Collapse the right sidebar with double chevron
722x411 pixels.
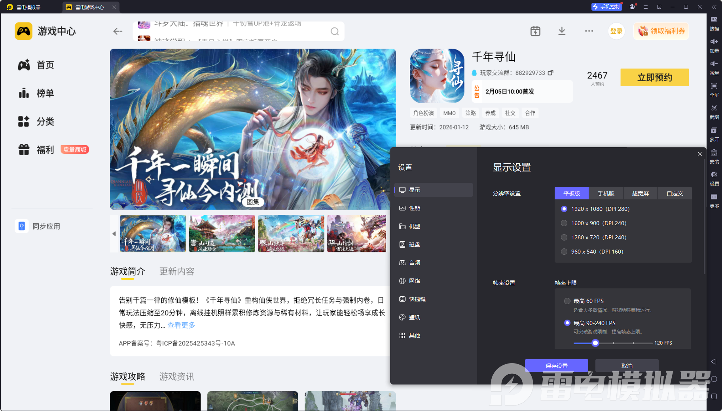tap(714, 7)
